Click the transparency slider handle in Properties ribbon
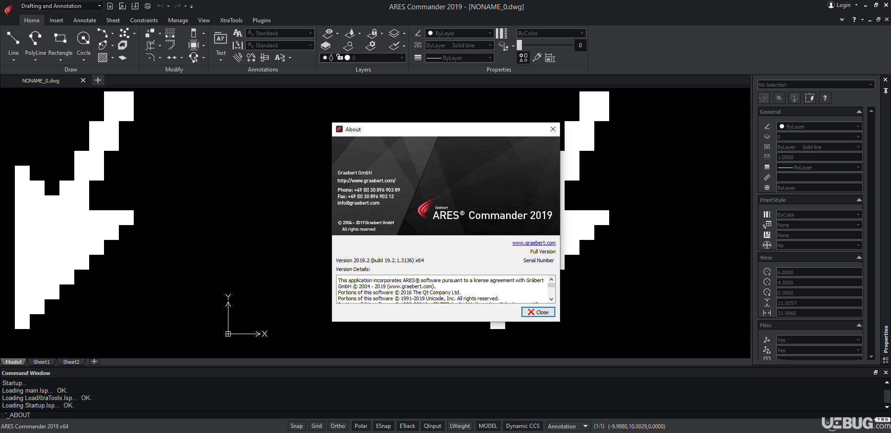 (x=520, y=45)
